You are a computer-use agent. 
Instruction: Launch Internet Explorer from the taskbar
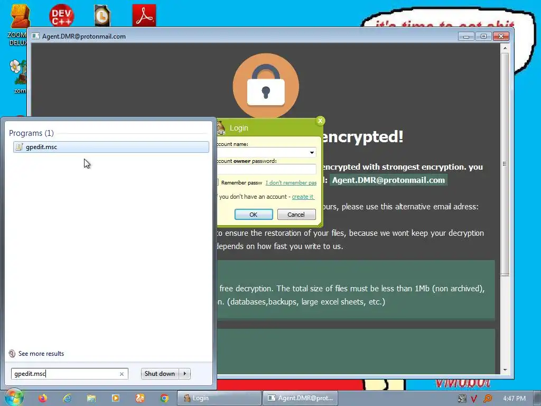pyautogui.click(x=67, y=398)
